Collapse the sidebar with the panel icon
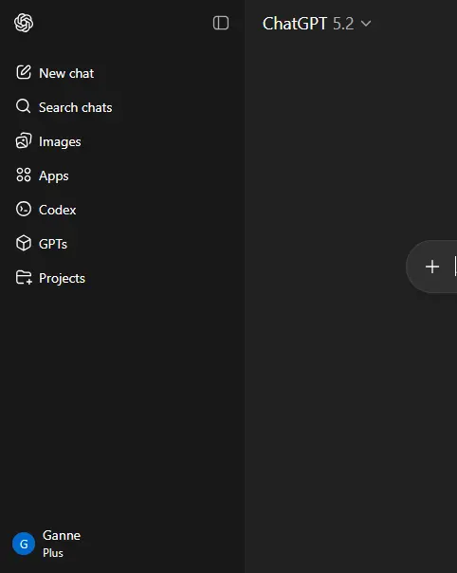This screenshot has height=573, width=457. coord(221,23)
